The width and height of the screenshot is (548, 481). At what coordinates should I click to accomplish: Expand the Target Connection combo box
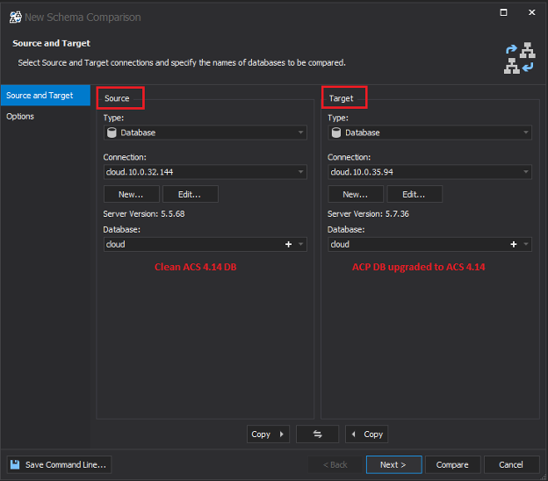[x=525, y=172]
